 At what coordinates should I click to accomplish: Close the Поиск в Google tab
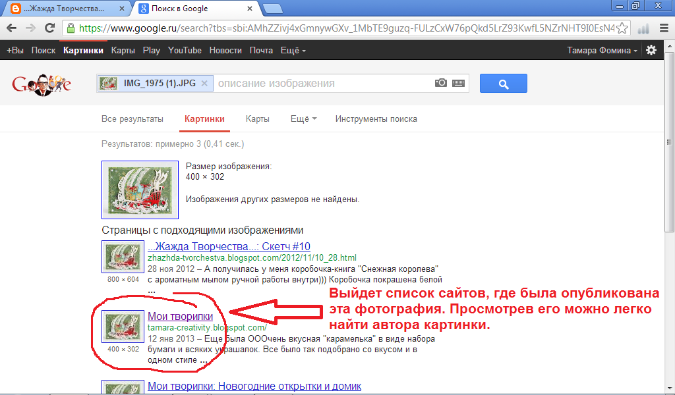click(250, 9)
